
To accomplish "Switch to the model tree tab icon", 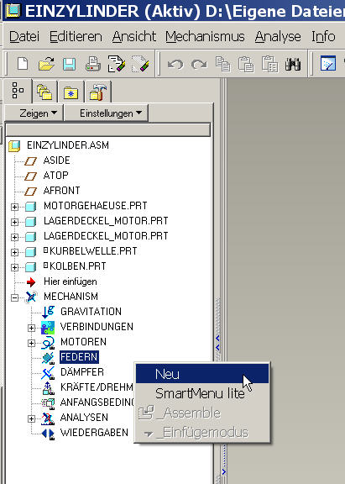I will click(x=18, y=91).
